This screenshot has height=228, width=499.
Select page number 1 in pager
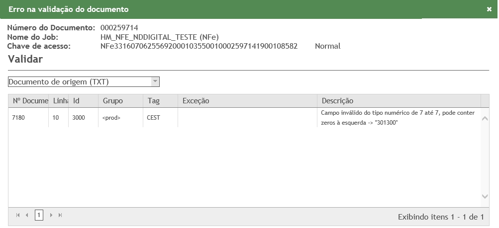[x=39, y=215]
